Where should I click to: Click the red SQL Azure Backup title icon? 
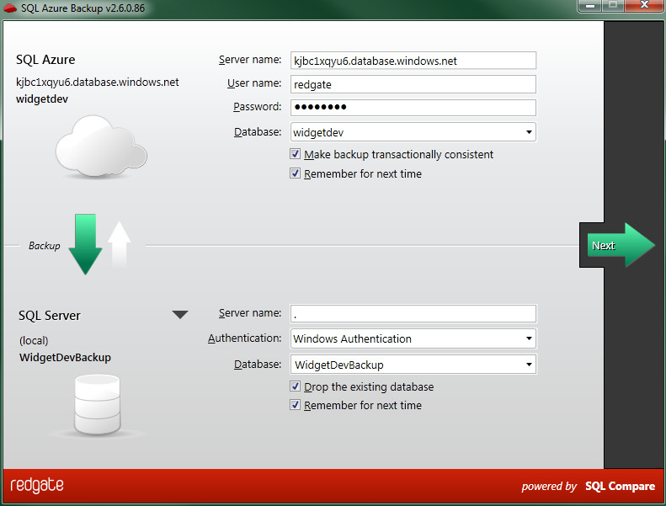click(10, 8)
